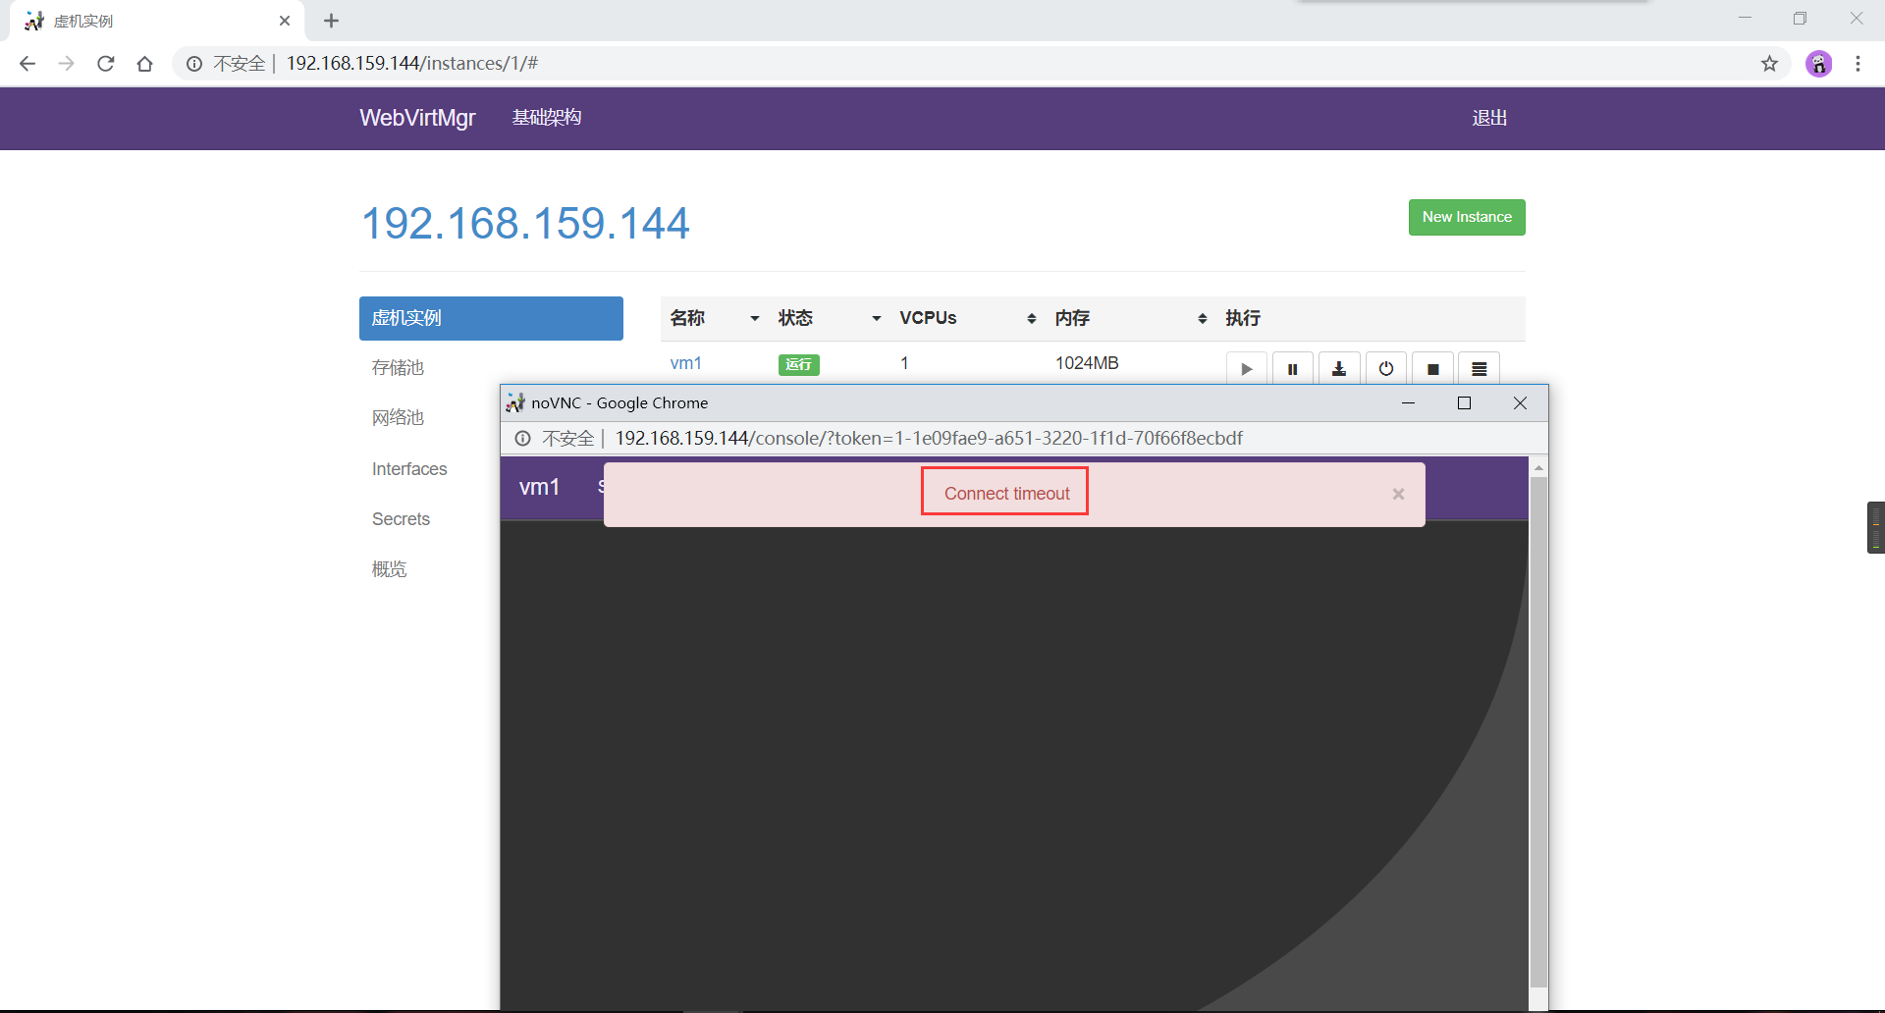Maximize the noVNC window

pos(1464,402)
